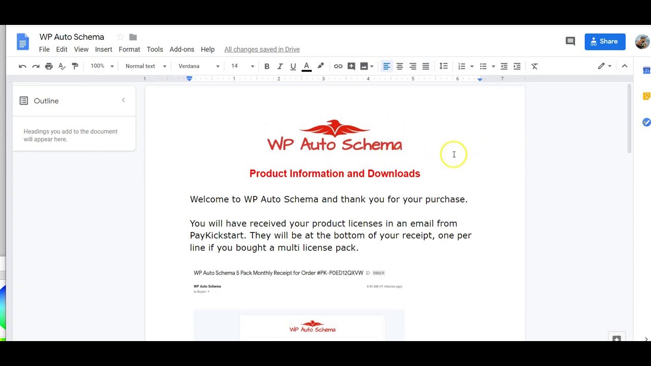Click the blue Share button

(x=605, y=42)
